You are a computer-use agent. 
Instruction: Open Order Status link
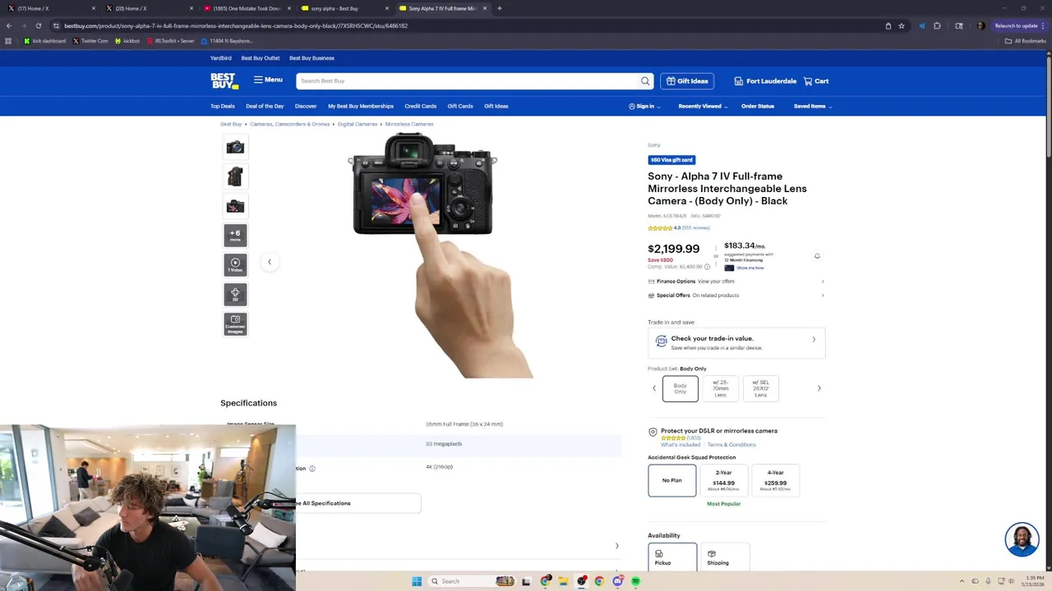pos(758,106)
